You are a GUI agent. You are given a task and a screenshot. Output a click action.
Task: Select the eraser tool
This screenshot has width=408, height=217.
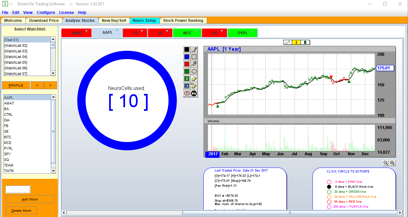[194, 79]
